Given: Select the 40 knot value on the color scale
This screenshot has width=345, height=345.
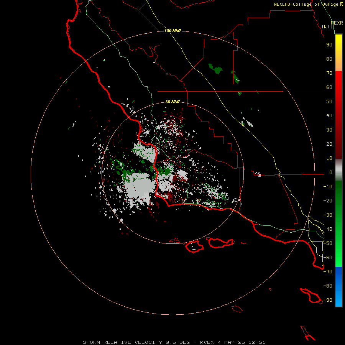Looking at the screenshot, I should pyautogui.click(x=329, y=115).
